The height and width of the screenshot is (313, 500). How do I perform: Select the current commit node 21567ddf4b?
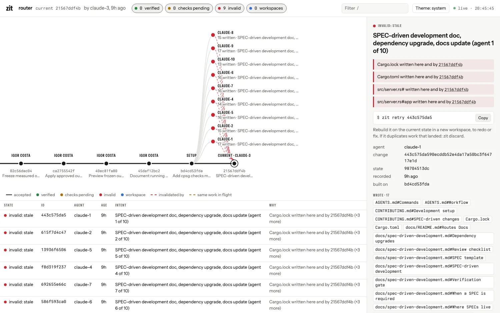click(x=234, y=163)
